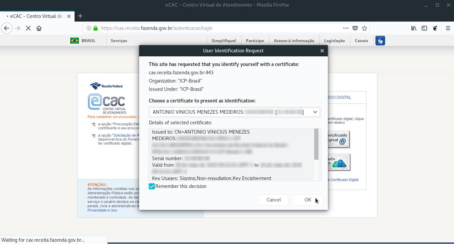Open the certificate selection dropdown

[x=235, y=112]
